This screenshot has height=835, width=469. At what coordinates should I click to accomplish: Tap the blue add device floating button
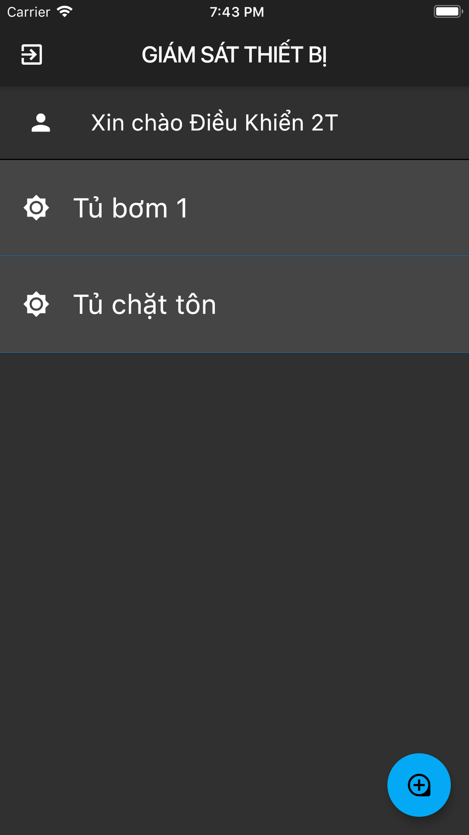coord(419,785)
